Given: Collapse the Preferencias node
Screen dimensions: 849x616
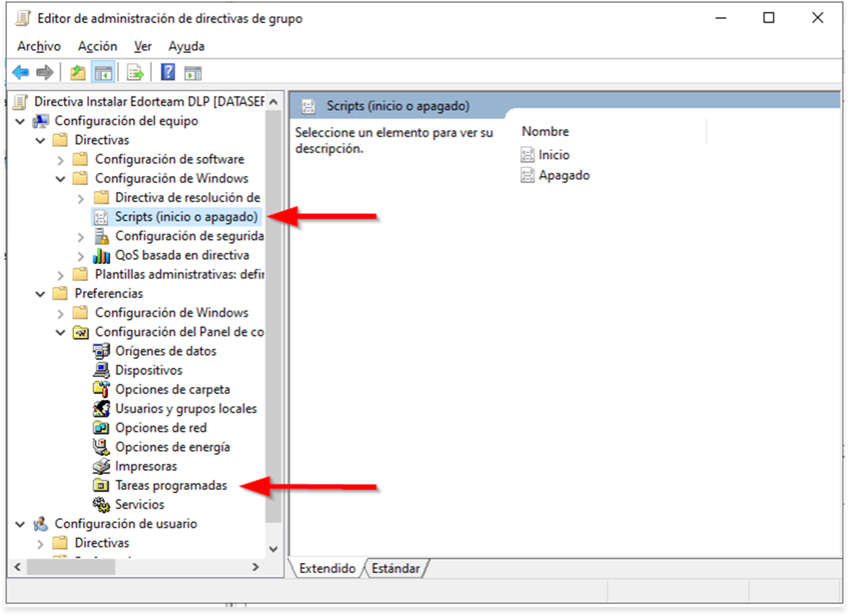Looking at the screenshot, I should click(x=41, y=294).
